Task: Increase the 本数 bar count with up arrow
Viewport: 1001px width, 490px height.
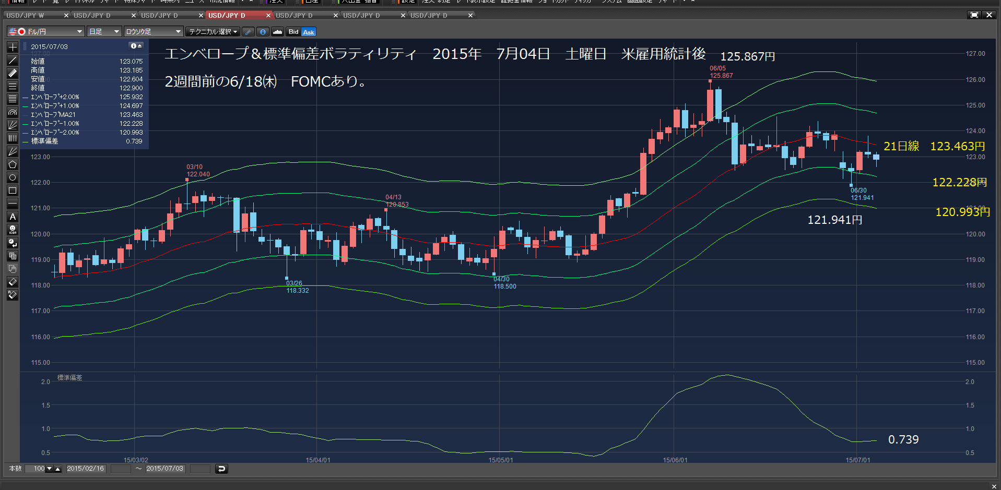Action: point(58,469)
